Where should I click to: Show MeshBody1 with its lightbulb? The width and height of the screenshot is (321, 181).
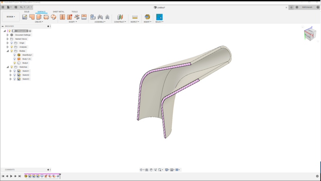pyautogui.click(x=14, y=55)
